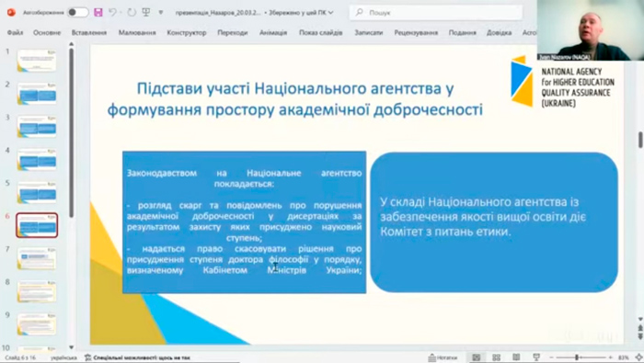The width and height of the screenshot is (644, 363).
Task: Click accessibility status Спеціальні можливості
Action: pos(138,357)
